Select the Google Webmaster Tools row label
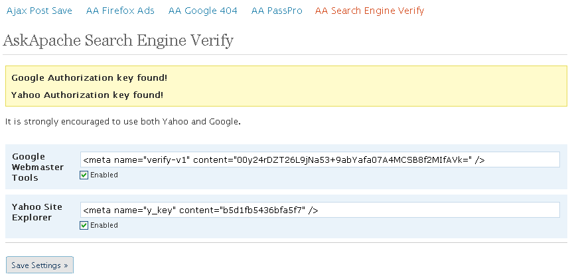The image size is (570, 276). point(38,167)
